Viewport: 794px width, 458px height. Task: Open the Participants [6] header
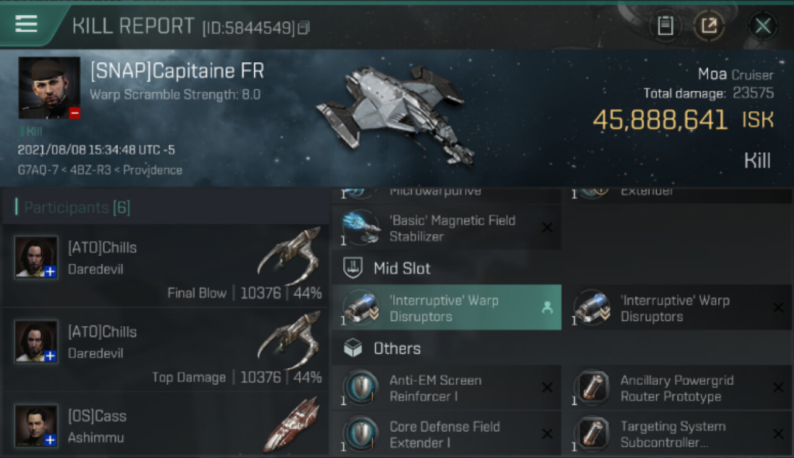(77, 208)
